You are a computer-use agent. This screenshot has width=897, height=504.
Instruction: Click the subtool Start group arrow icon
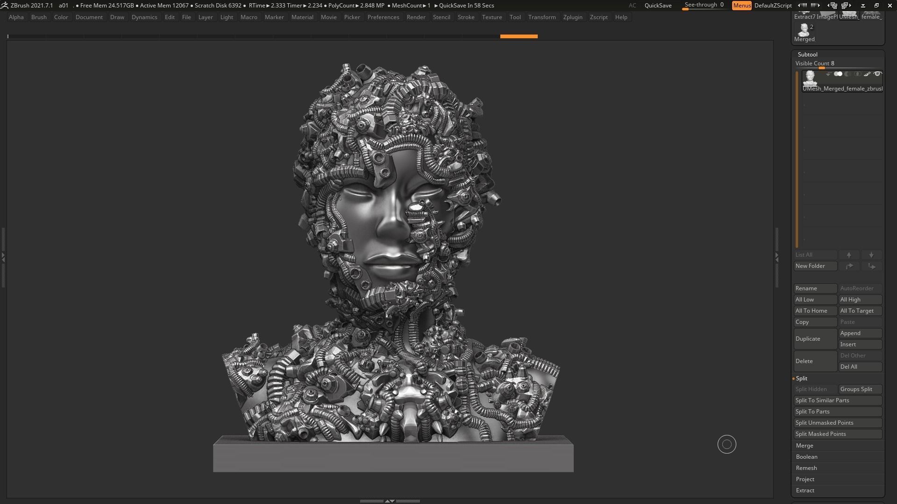828,74
